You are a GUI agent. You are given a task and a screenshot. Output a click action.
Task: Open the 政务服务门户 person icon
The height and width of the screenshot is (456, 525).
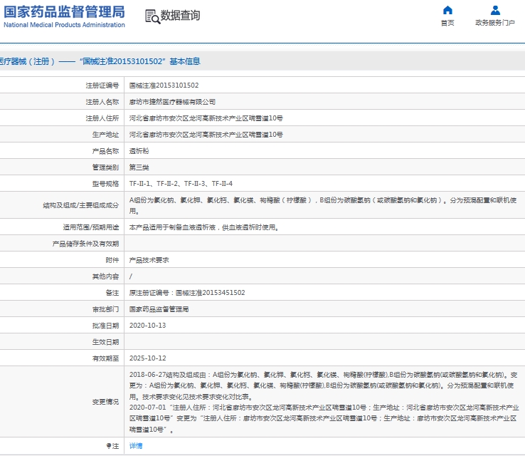(x=495, y=11)
